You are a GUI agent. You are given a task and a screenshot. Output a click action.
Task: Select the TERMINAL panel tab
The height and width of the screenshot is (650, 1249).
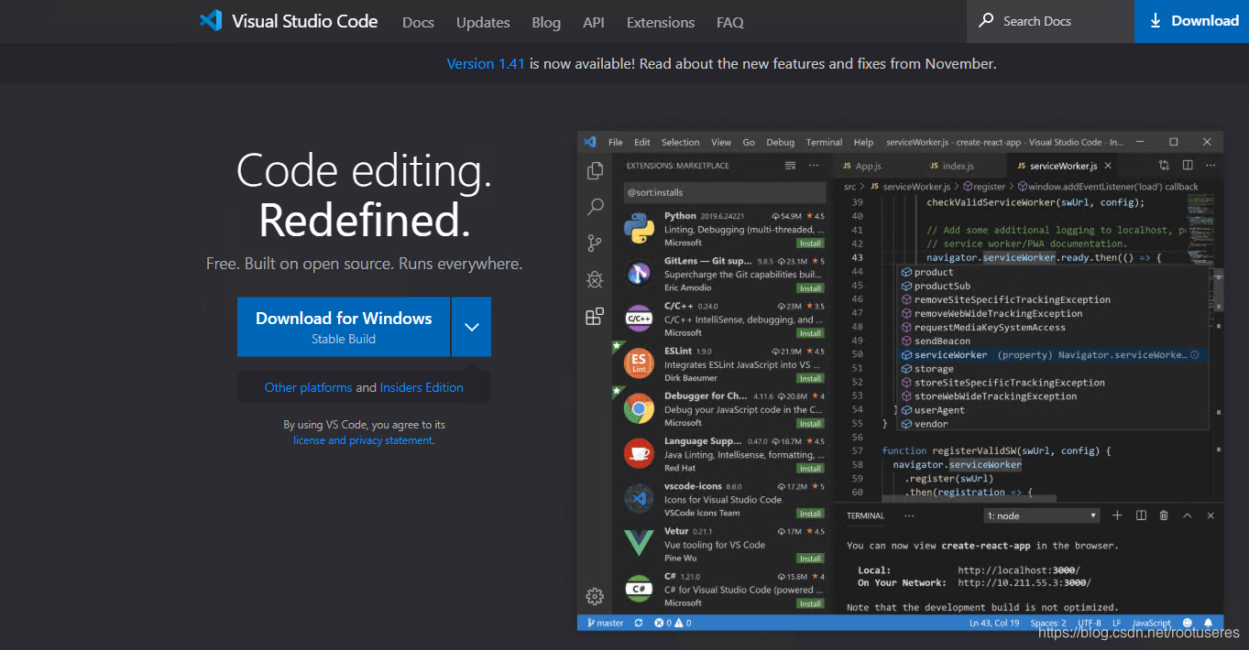pyautogui.click(x=865, y=515)
